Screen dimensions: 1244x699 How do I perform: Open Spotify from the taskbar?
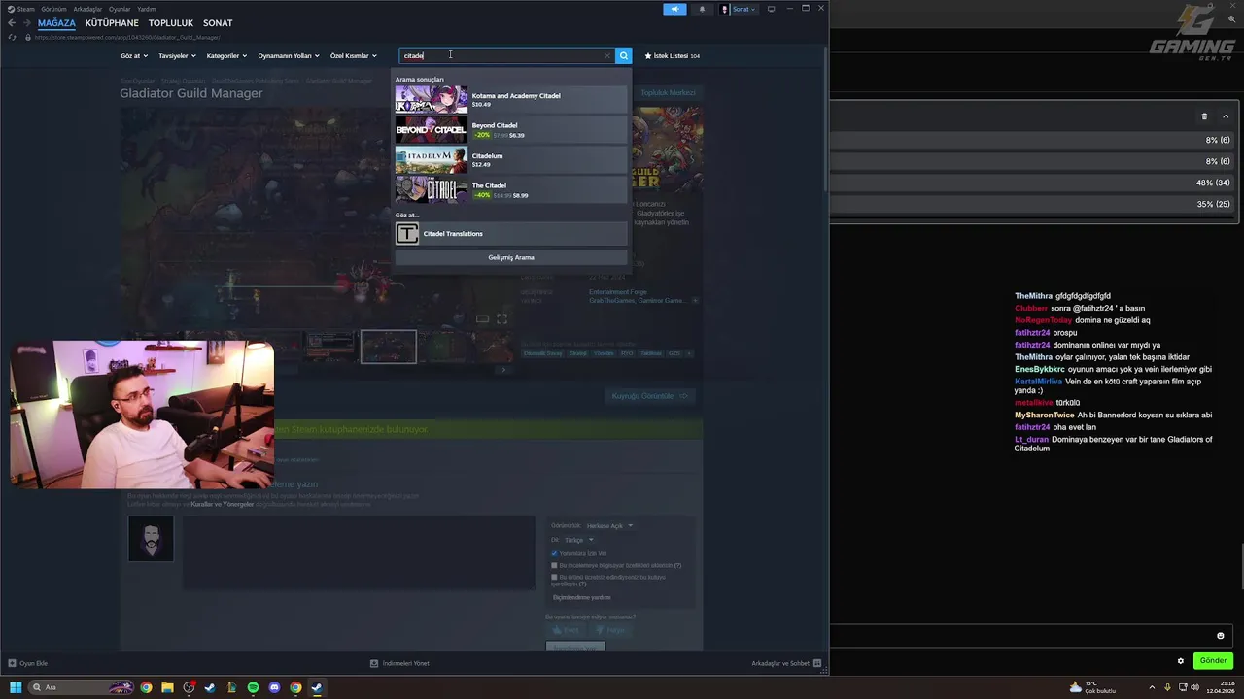coord(253,687)
